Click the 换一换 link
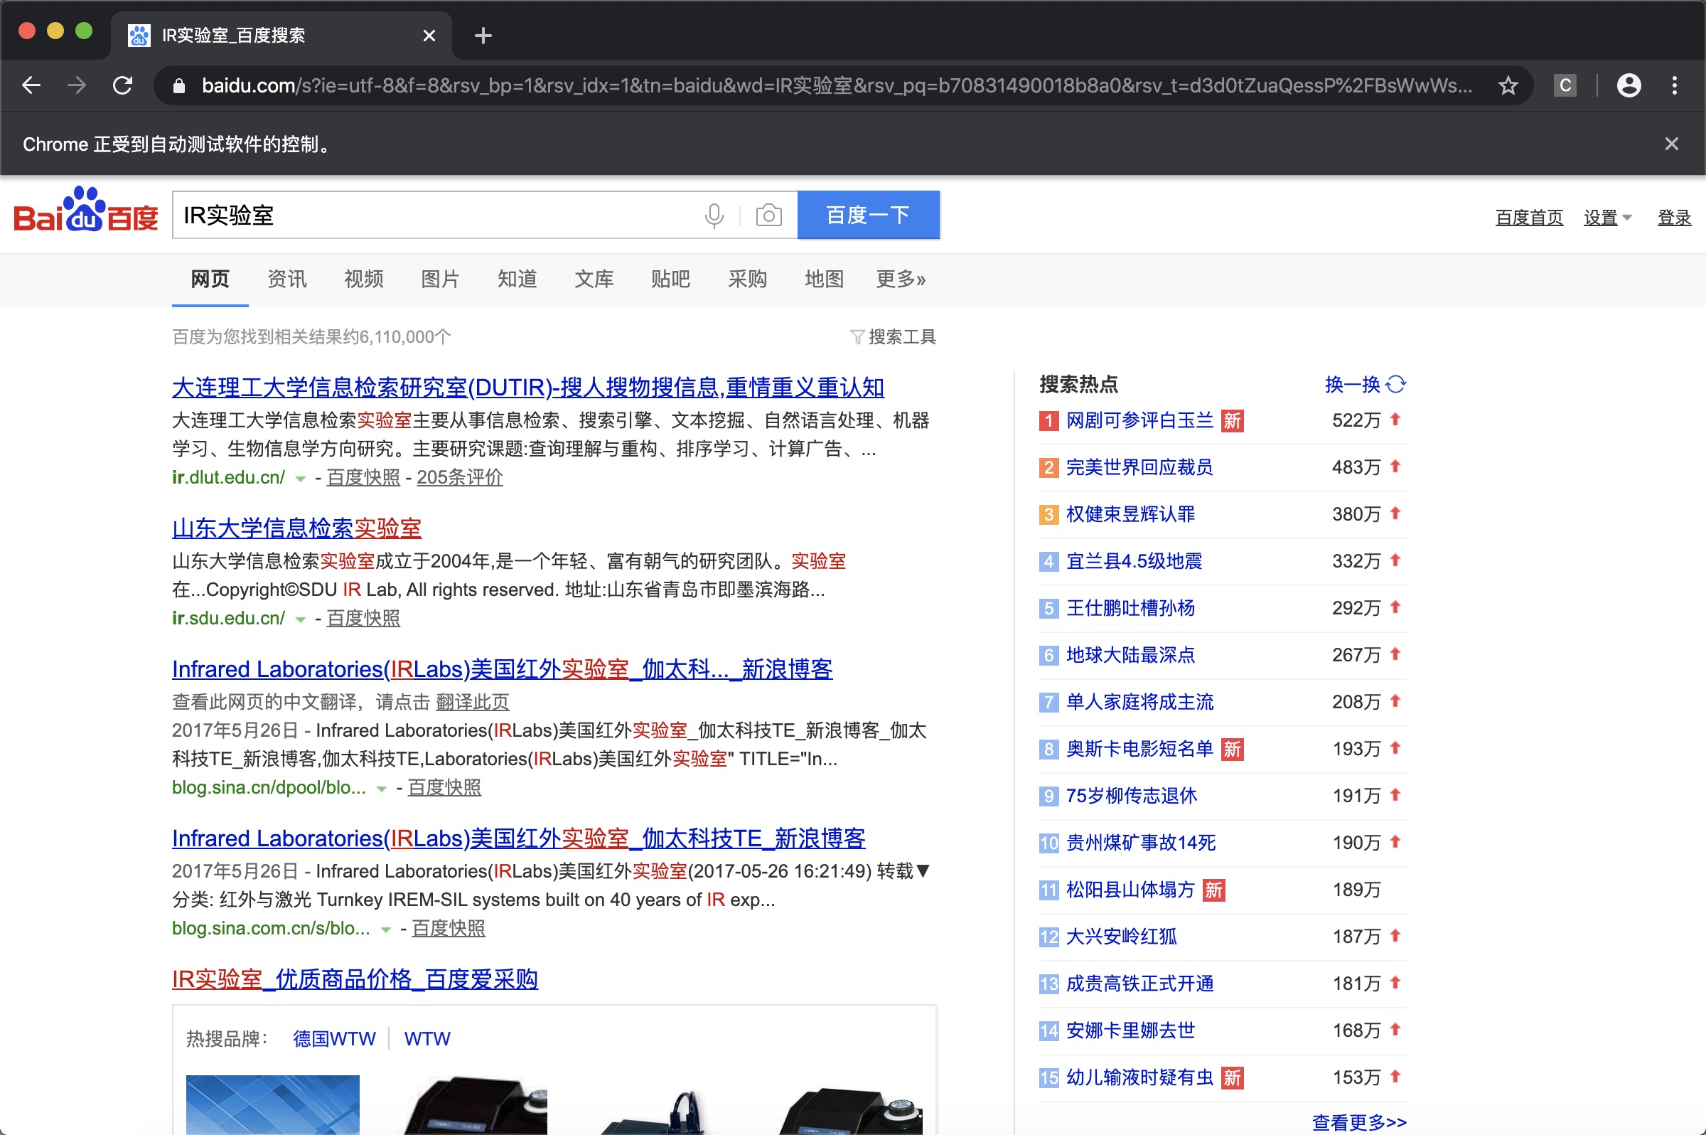The width and height of the screenshot is (1706, 1135). click(x=1352, y=384)
